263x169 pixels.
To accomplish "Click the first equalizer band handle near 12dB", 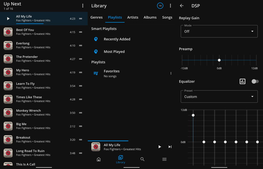I will tap(193, 115).
